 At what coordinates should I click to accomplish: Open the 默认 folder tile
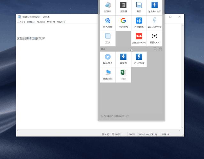(108, 38)
